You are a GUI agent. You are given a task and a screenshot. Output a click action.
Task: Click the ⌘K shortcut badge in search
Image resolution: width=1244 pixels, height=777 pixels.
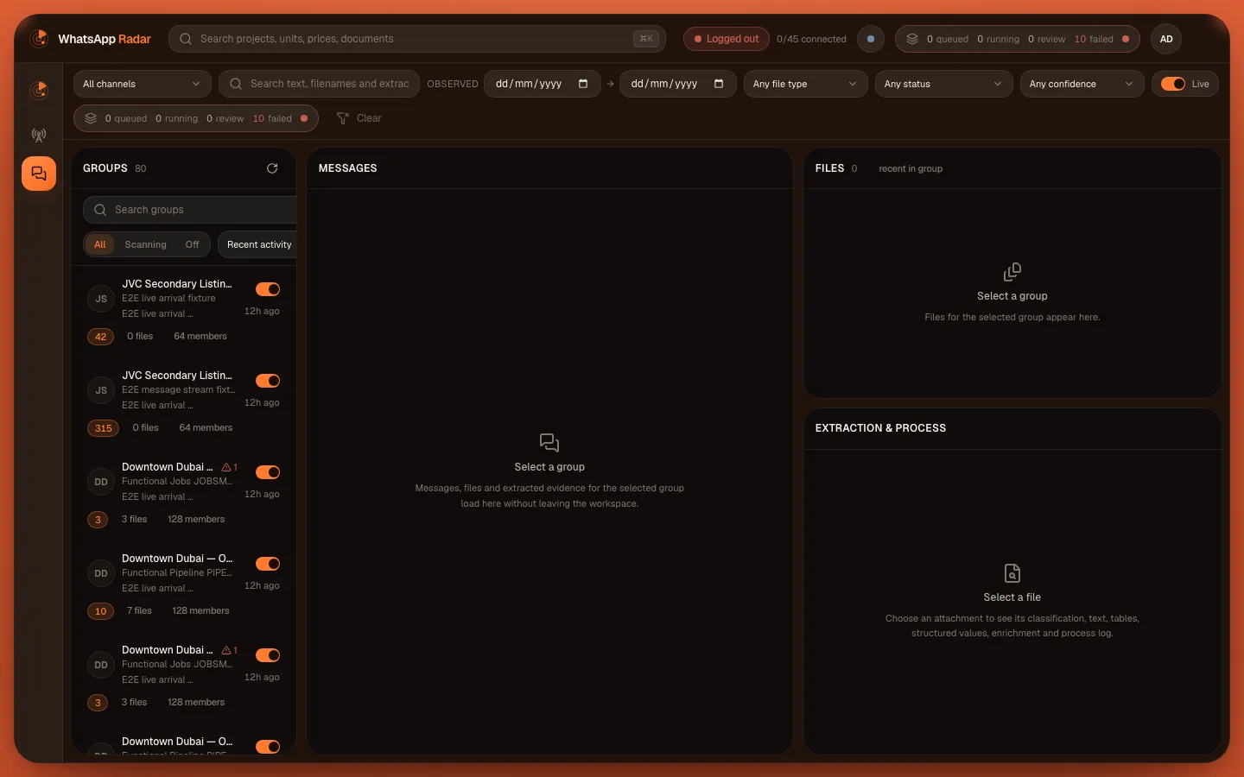coord(646,39)
